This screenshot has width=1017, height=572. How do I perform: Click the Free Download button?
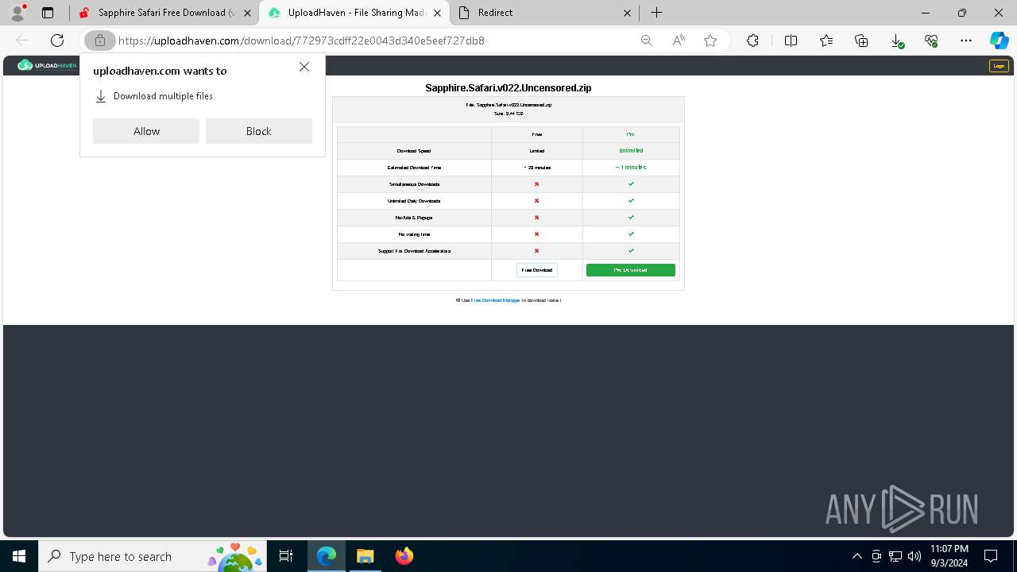click(537, 270)
